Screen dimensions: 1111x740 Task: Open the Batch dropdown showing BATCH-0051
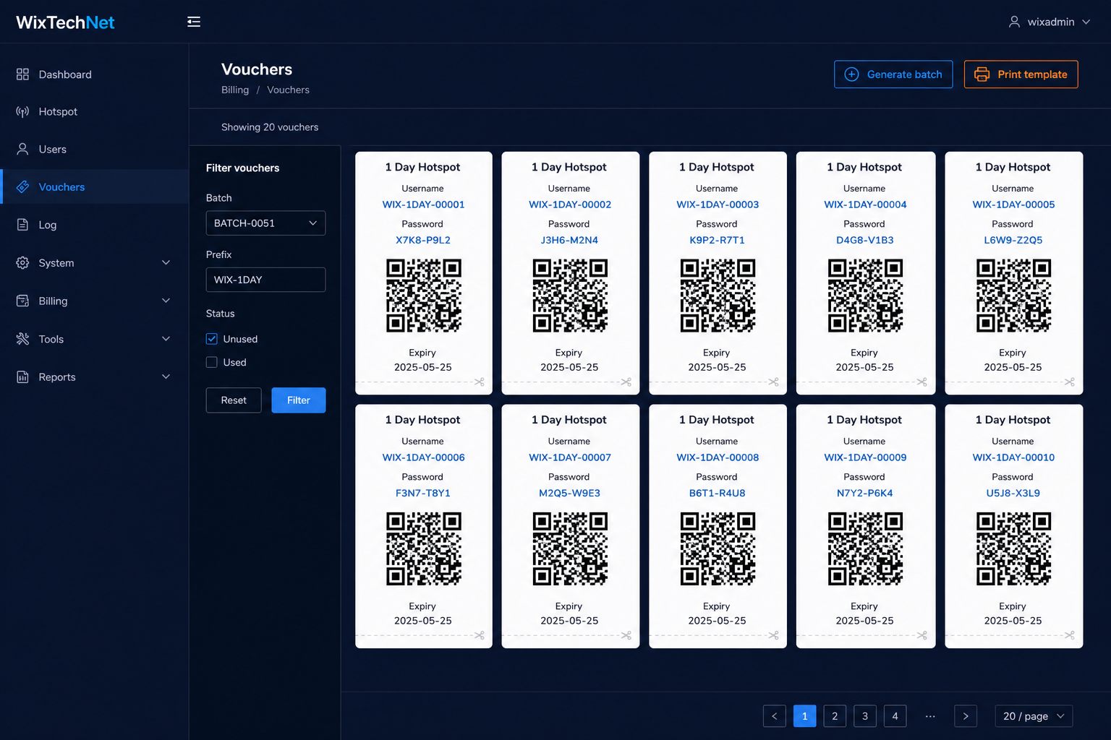point(265,223)
